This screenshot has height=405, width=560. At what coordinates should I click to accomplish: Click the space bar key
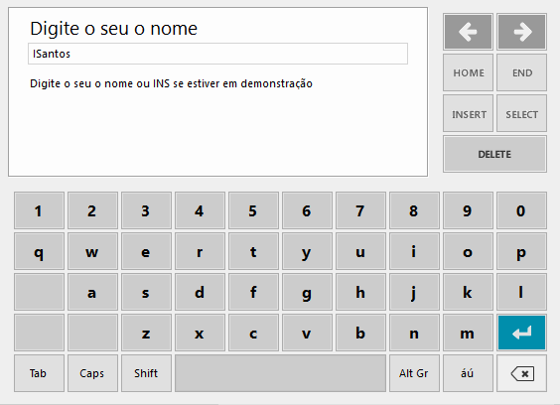[x=280, y=373]
